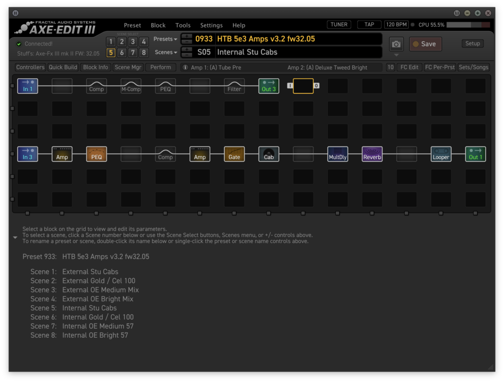Open the Scenes dropdown
Image resolution: width=504 pixels, height=382 pixels.
(166, 52)
